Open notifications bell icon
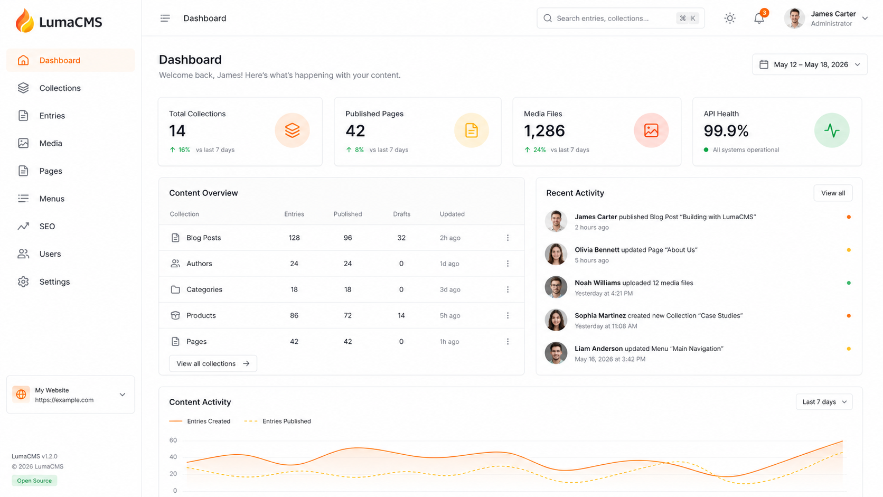 click(759, 18)
